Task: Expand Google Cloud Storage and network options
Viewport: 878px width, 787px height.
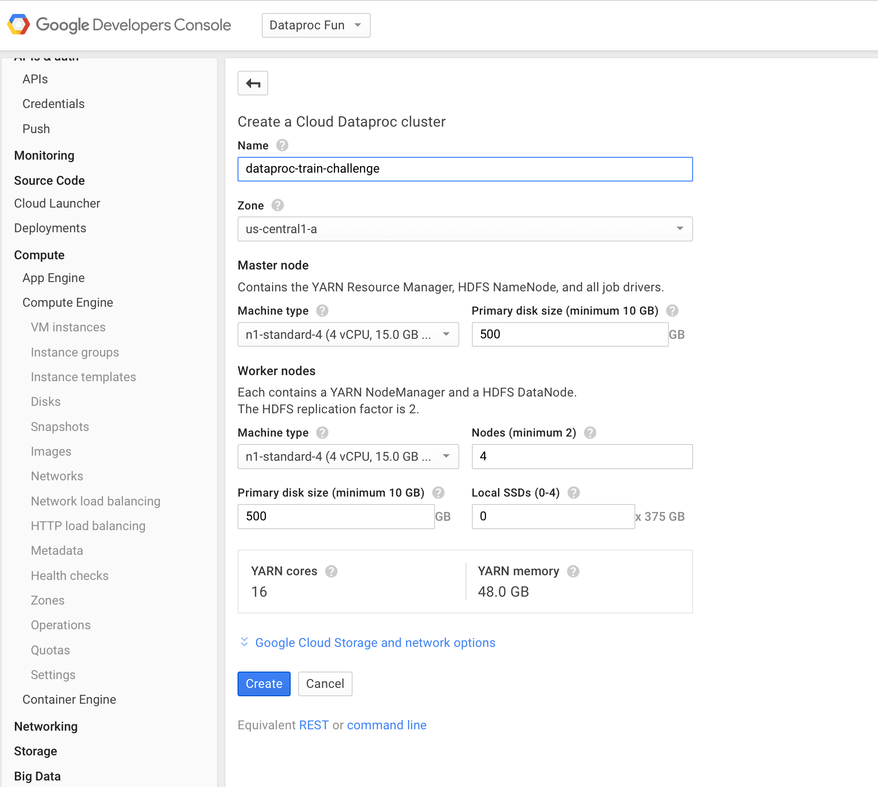Action: pyautogui.click(x=375, y=643)
